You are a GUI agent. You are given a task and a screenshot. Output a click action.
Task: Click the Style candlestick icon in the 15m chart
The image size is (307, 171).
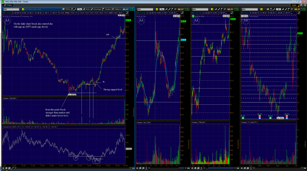(216, 9)
